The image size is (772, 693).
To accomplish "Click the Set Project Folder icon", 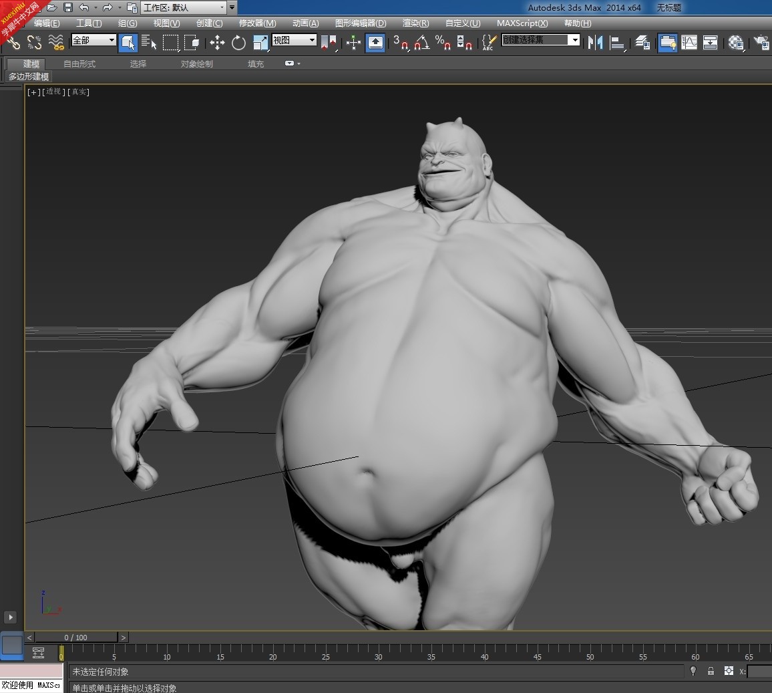I will 132,7.
